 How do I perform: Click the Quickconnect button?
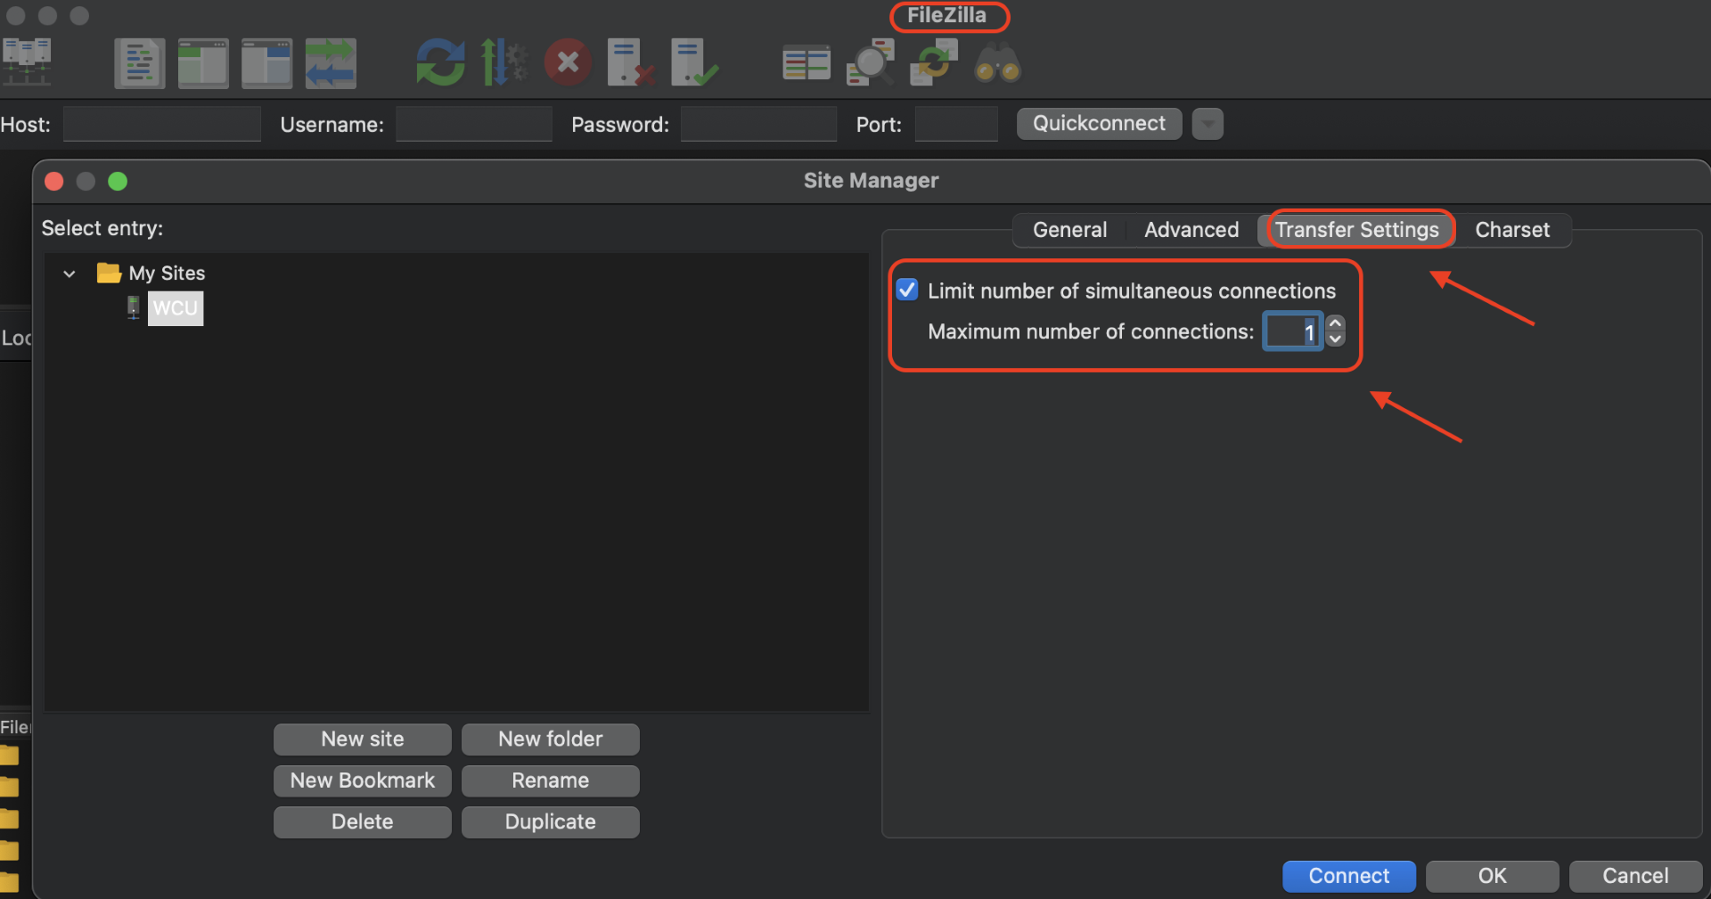pos(1099,124)
